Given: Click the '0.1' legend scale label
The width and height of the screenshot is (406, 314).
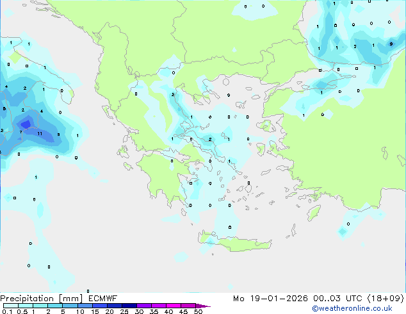Looking at the screenshot, I should (7, 311).
